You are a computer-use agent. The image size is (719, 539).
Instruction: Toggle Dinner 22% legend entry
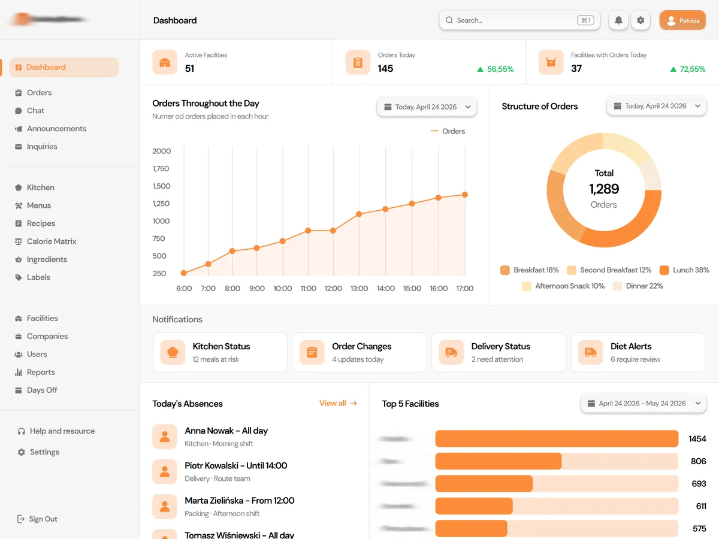point(638,286)
